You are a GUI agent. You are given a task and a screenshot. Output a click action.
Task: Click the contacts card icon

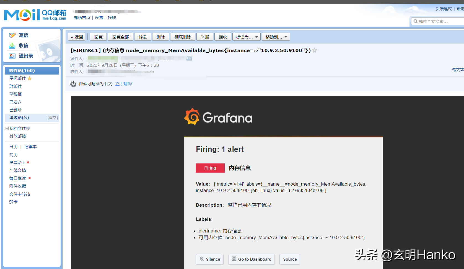click(x=12, y=56)
